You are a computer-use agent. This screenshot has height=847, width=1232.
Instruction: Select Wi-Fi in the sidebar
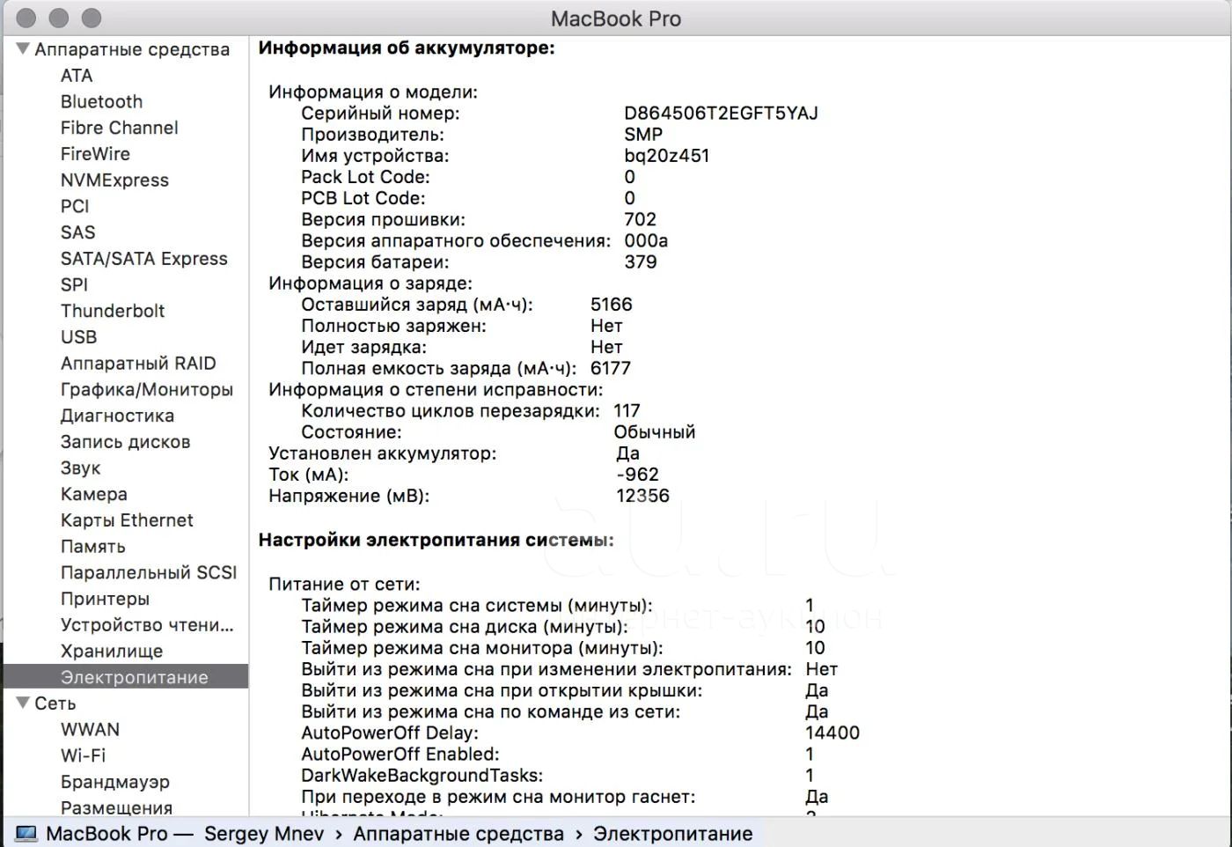[x=83, y=755]
